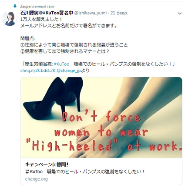Open the chng.it/ZCbdcL2K short link
Viewport: 185px width, 185px height.
[38, 71]
